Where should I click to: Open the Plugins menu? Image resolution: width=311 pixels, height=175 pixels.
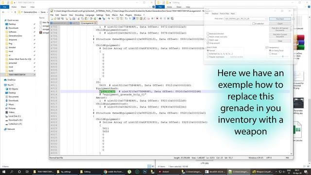(x=128, y=15)
